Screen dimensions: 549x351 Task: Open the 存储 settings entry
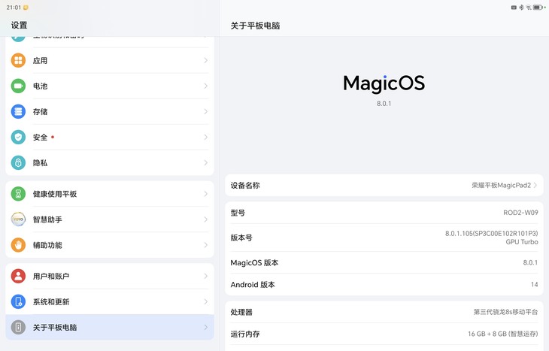tap(110, 112)
